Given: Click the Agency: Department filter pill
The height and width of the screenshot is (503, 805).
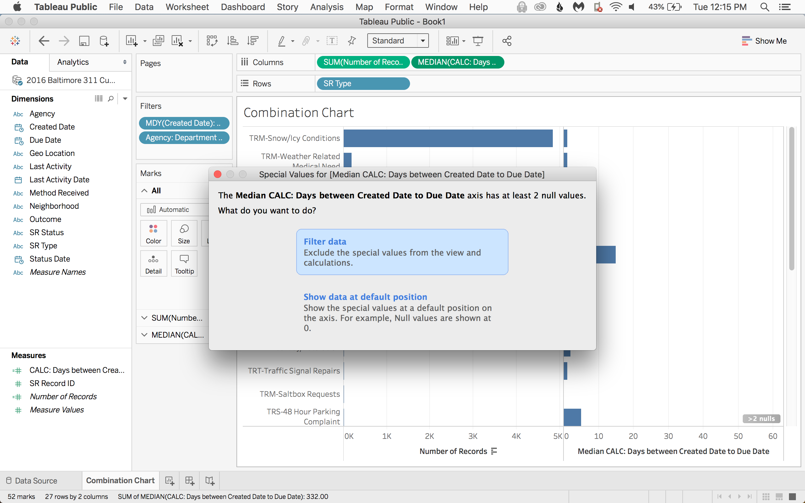Looking at the screenshot, I should [184, 138].
